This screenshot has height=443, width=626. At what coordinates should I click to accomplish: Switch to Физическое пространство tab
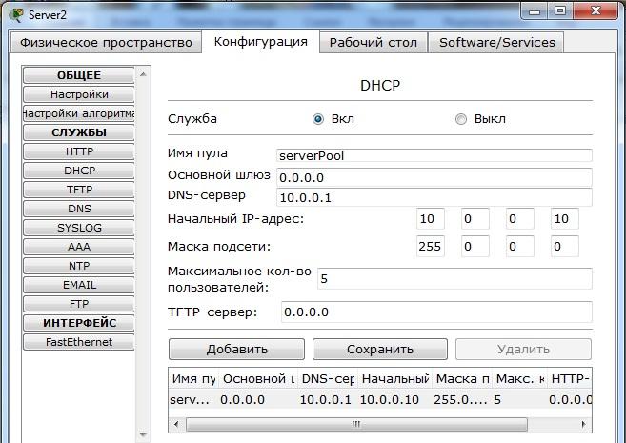106,42
